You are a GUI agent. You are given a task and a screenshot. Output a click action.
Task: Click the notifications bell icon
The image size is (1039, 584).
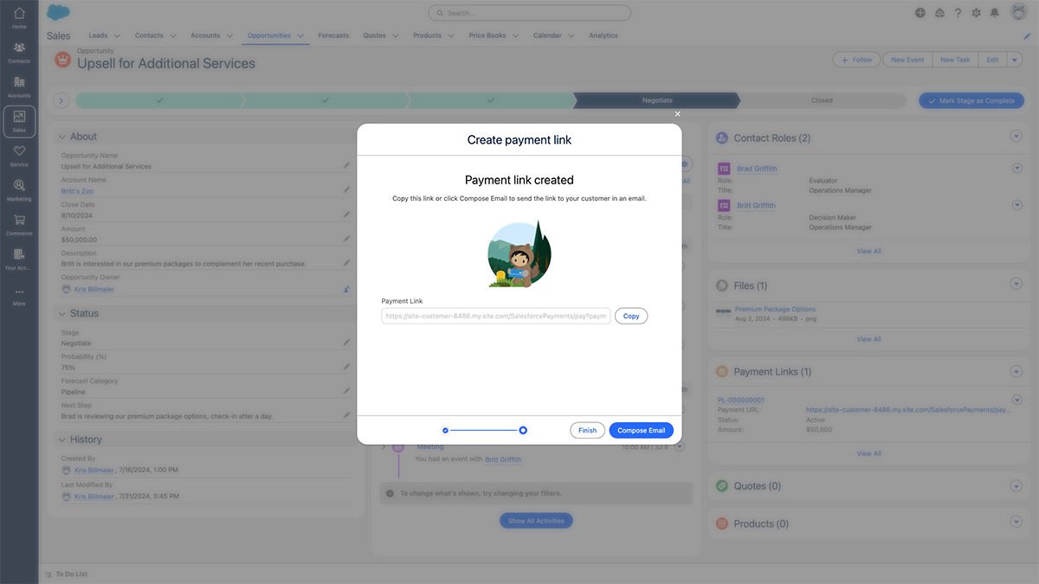(995, 13)
